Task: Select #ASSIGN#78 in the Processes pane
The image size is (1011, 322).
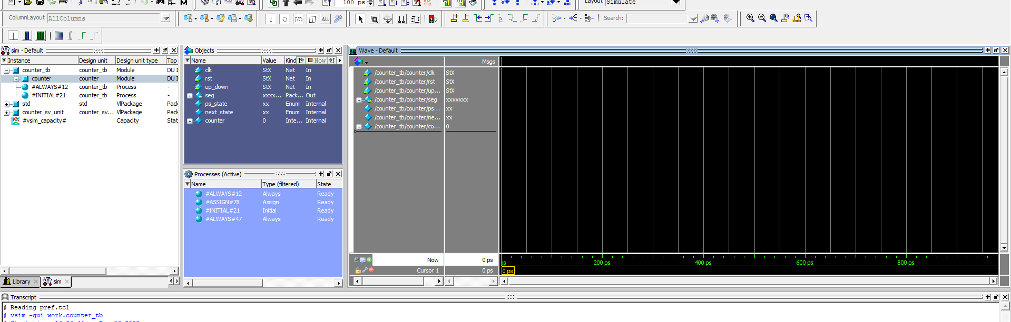Action: click(x=222, y=202)
